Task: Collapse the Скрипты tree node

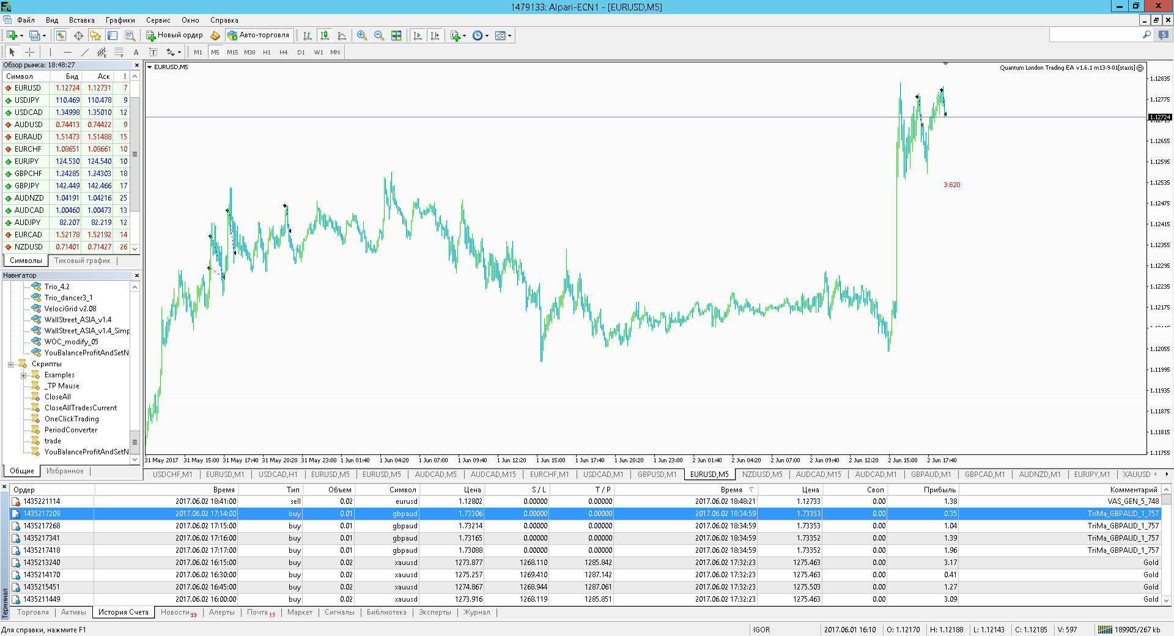Action: coord(10,364)
